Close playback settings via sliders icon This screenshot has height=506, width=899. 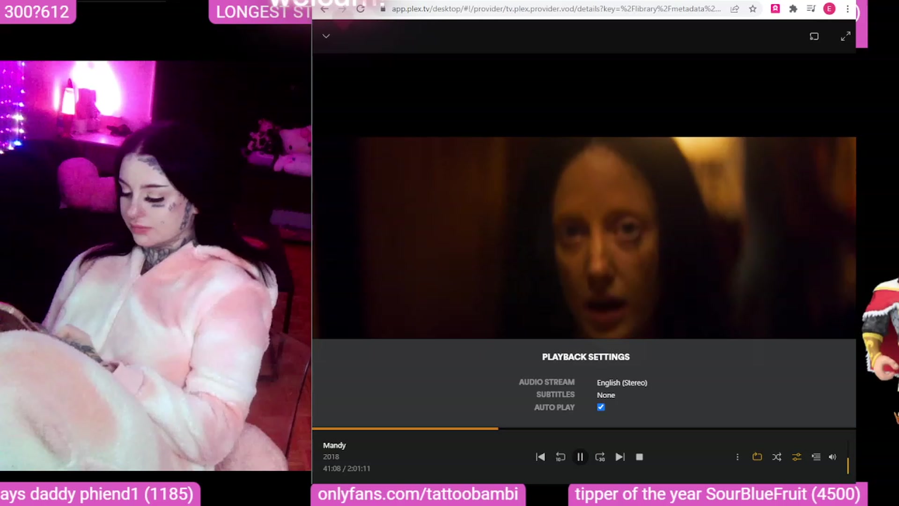(x=796, y=457)
